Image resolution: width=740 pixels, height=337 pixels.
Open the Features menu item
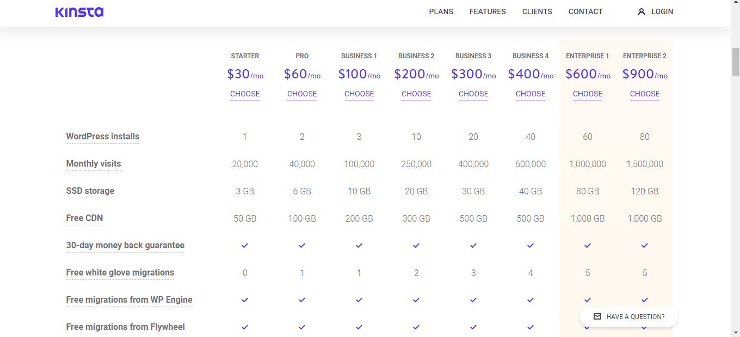(x=488, y=11)
